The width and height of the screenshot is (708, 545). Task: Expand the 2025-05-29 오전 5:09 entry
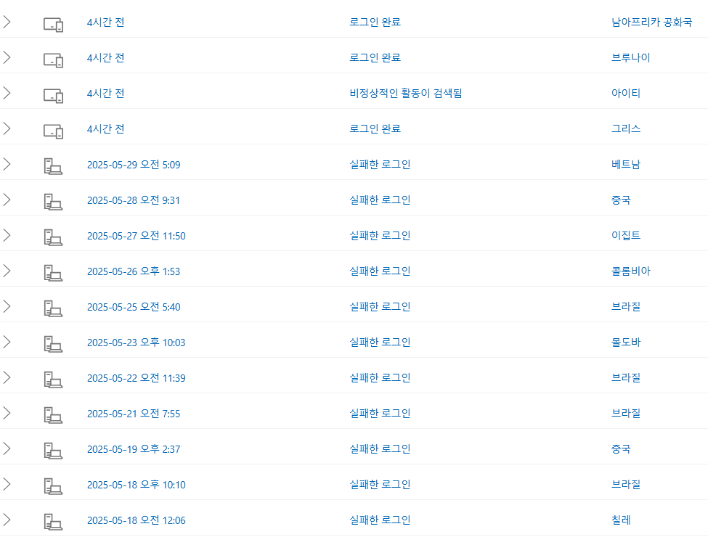(7, 164)
